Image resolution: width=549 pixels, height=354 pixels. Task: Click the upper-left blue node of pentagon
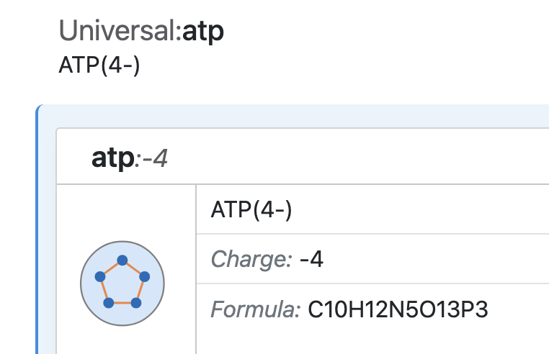pos(101,276)
